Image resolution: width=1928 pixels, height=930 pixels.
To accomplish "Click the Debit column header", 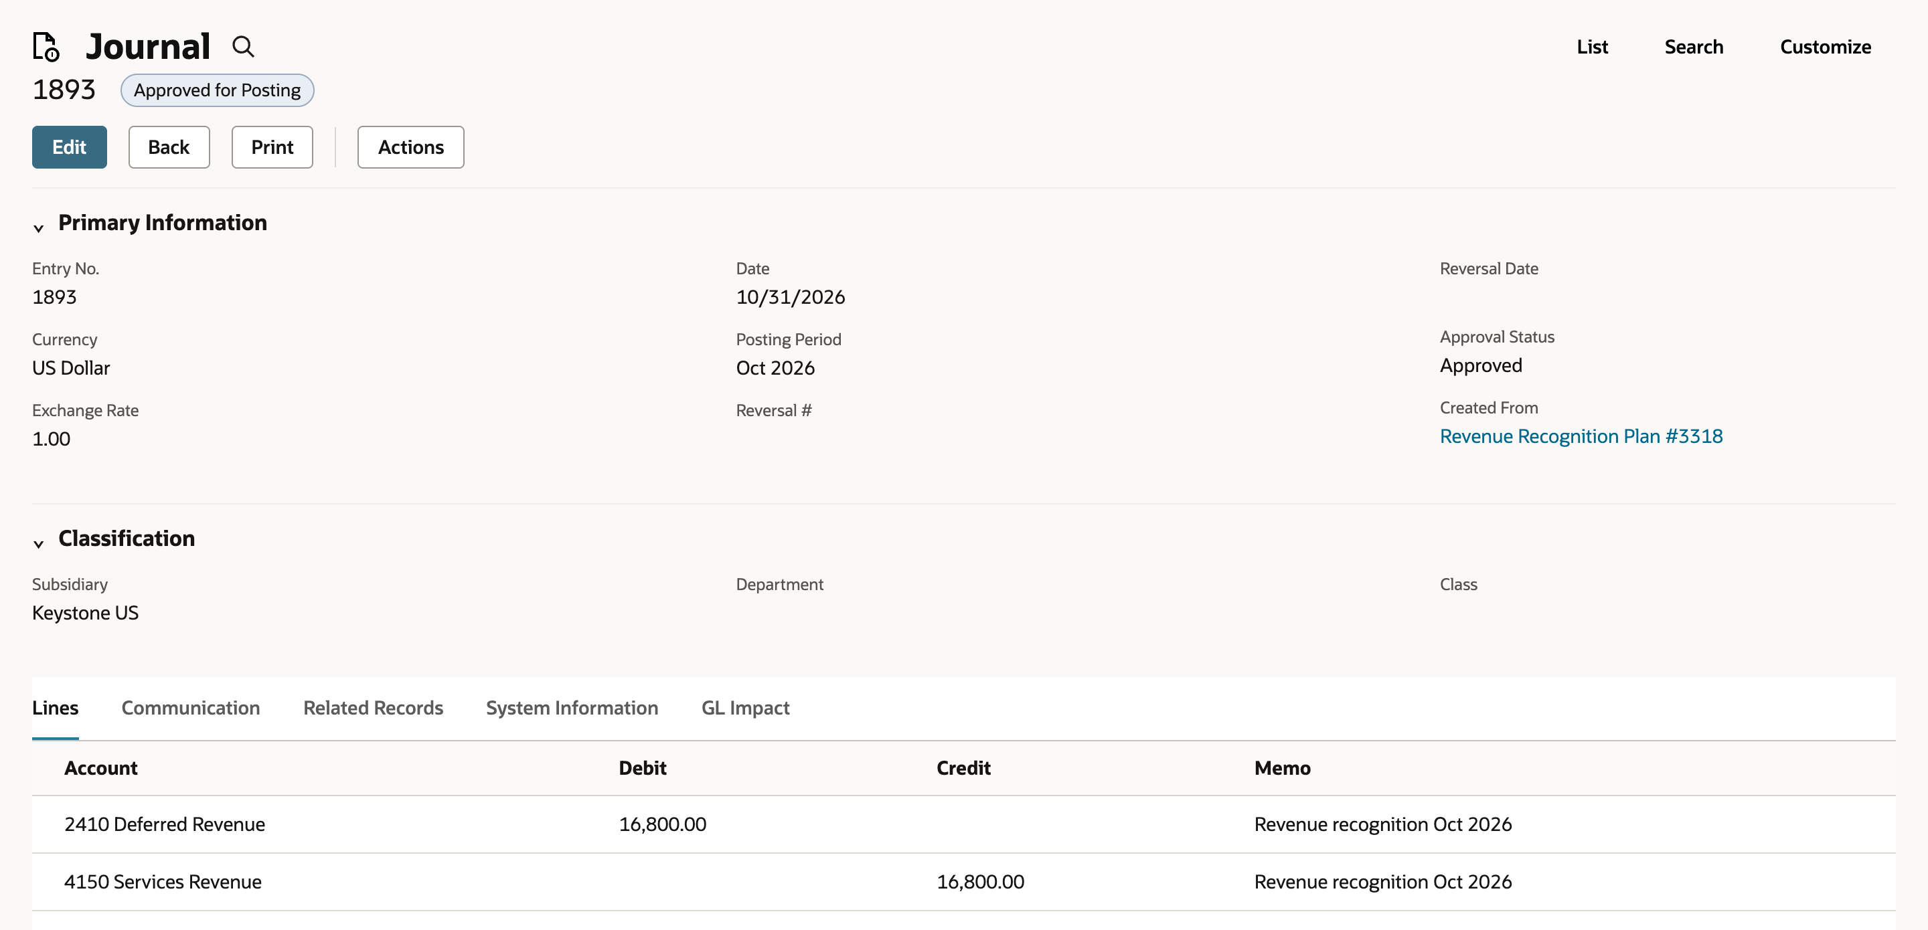I will click(642, 768).
